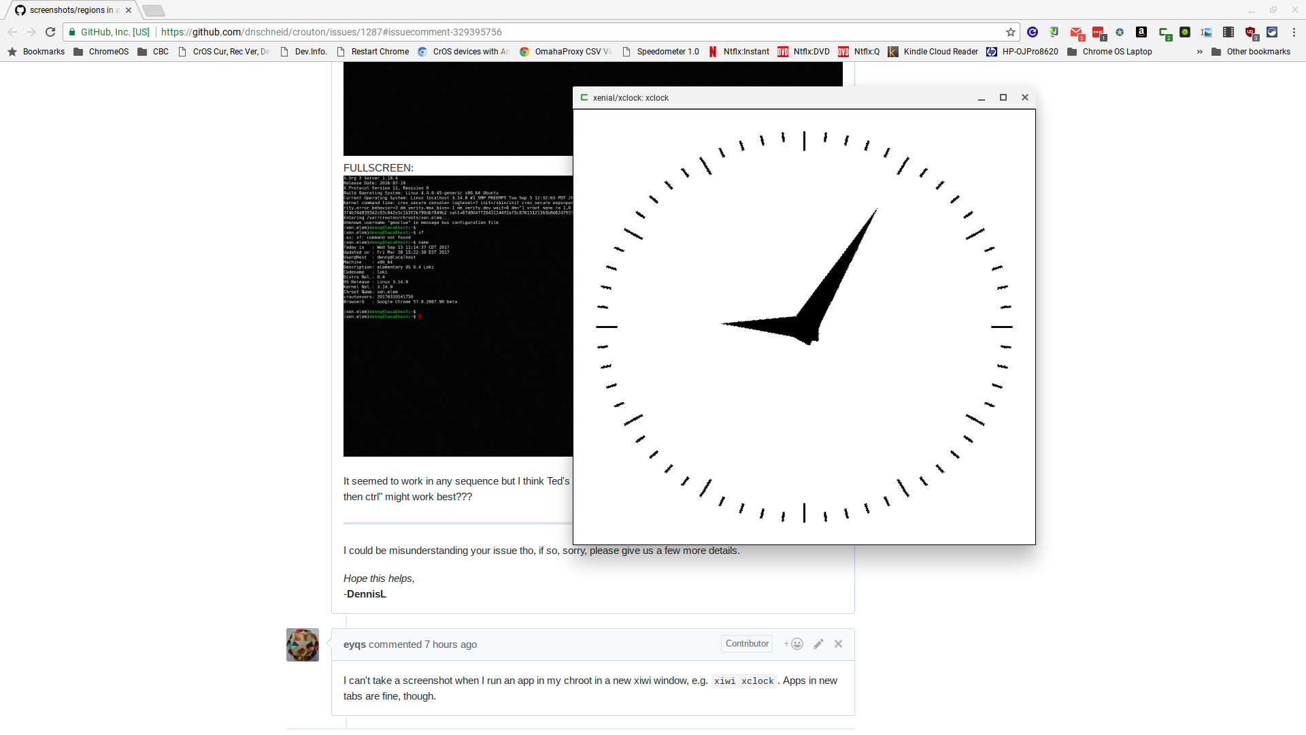
Task: Reload the GitHub page
Action: 50,32
